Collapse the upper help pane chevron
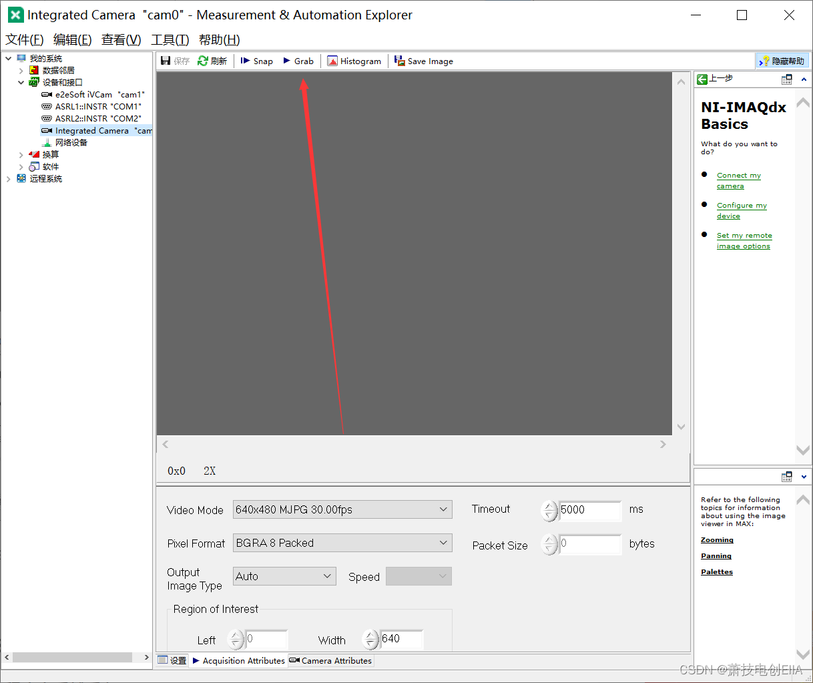 (804, 79)
